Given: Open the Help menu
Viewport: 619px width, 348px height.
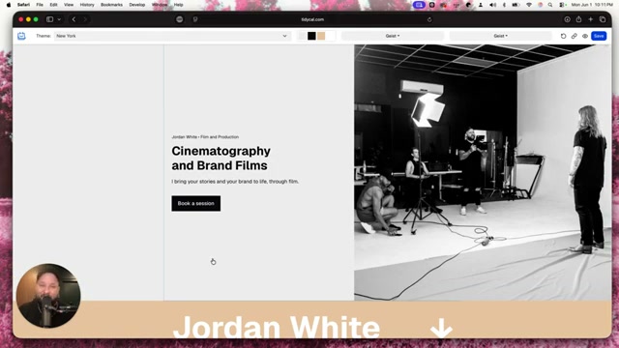Looking at the screenshot, I should 178,5.
